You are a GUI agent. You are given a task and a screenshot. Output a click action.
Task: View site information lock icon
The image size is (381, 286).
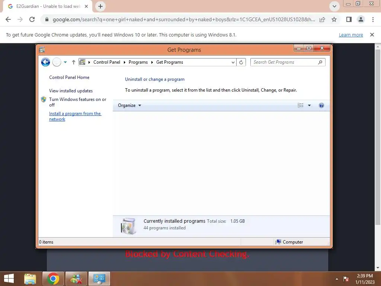pos(47,19)
